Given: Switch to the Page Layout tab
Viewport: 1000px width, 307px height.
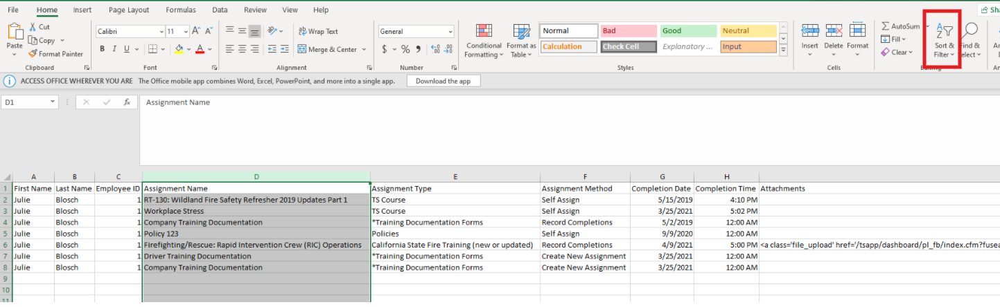Looking at the screenshot, I should (129, 10).
